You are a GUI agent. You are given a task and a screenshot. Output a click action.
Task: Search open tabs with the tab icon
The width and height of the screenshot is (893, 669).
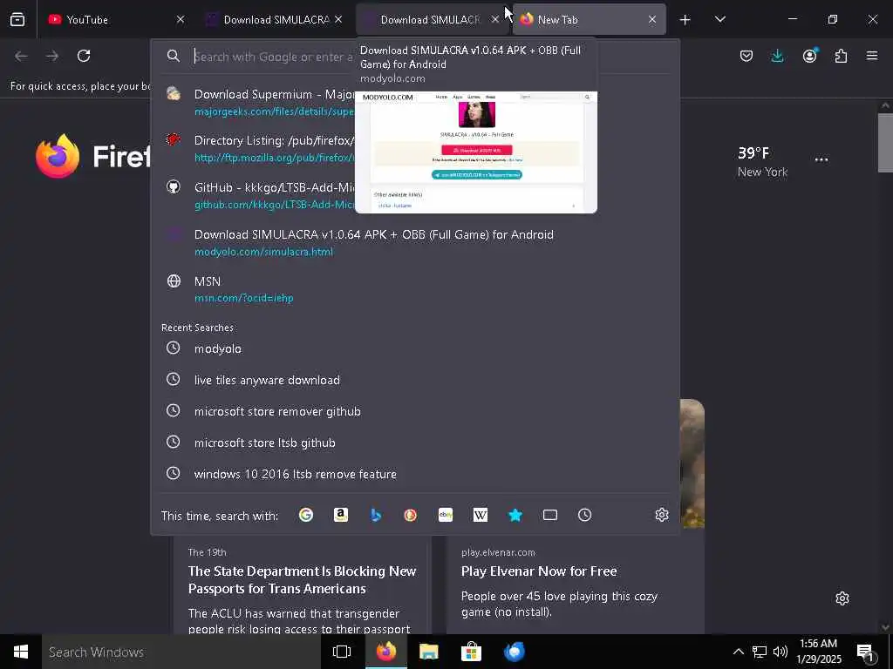[x=549, y=515]
